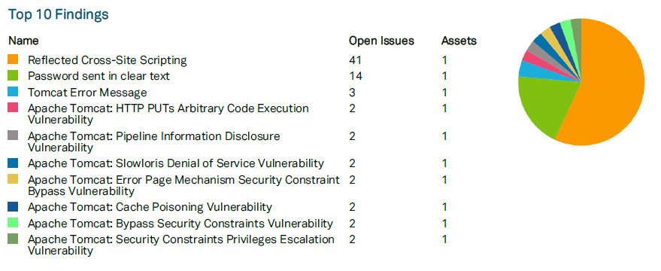
Task: Open the Security Constraints Privileges Escalation finding
Action: [x=181, y=245]
